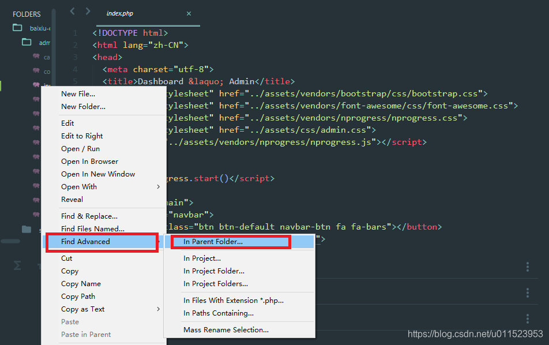Open the collapsed gray folder in sidebar

pos(27,229)
